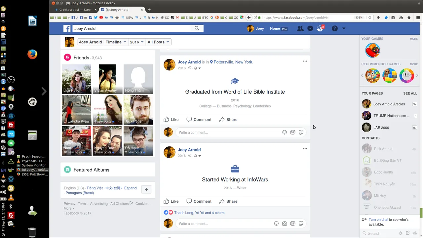The width and height of the screenshot is (423, 238).
Task: Open post options menu for graduation post
Action: tap(305, 61)
